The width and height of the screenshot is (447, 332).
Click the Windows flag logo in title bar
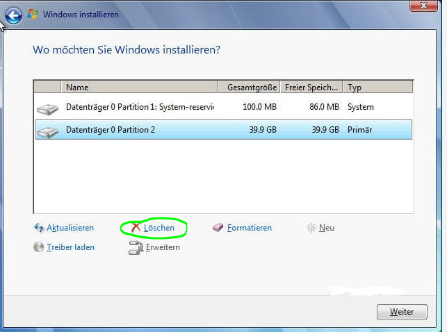pyautogui.click(x=33, y=14)
